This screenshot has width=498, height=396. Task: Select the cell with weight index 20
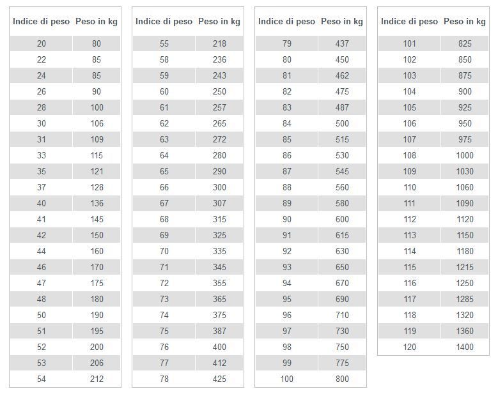[42, 43]
